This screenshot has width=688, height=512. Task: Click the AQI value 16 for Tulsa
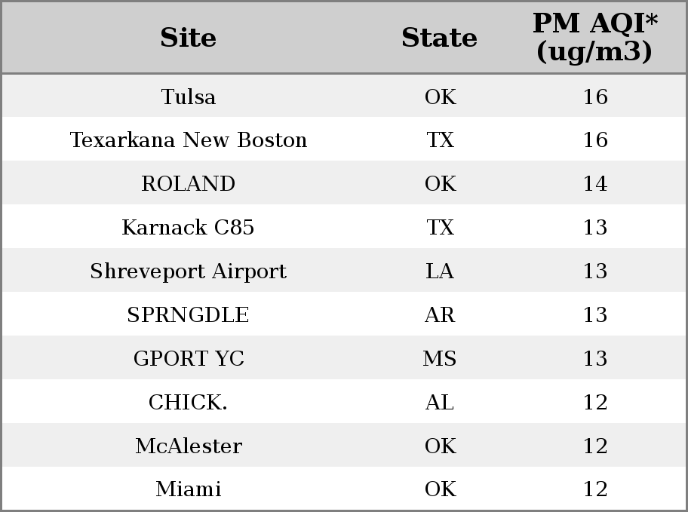coord(595,97)
